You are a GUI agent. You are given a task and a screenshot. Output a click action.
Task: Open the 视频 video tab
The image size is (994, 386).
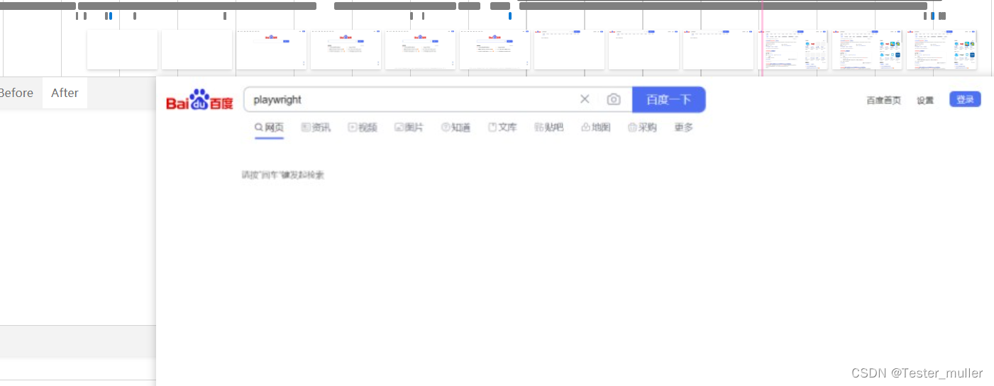tap(363, 127)
